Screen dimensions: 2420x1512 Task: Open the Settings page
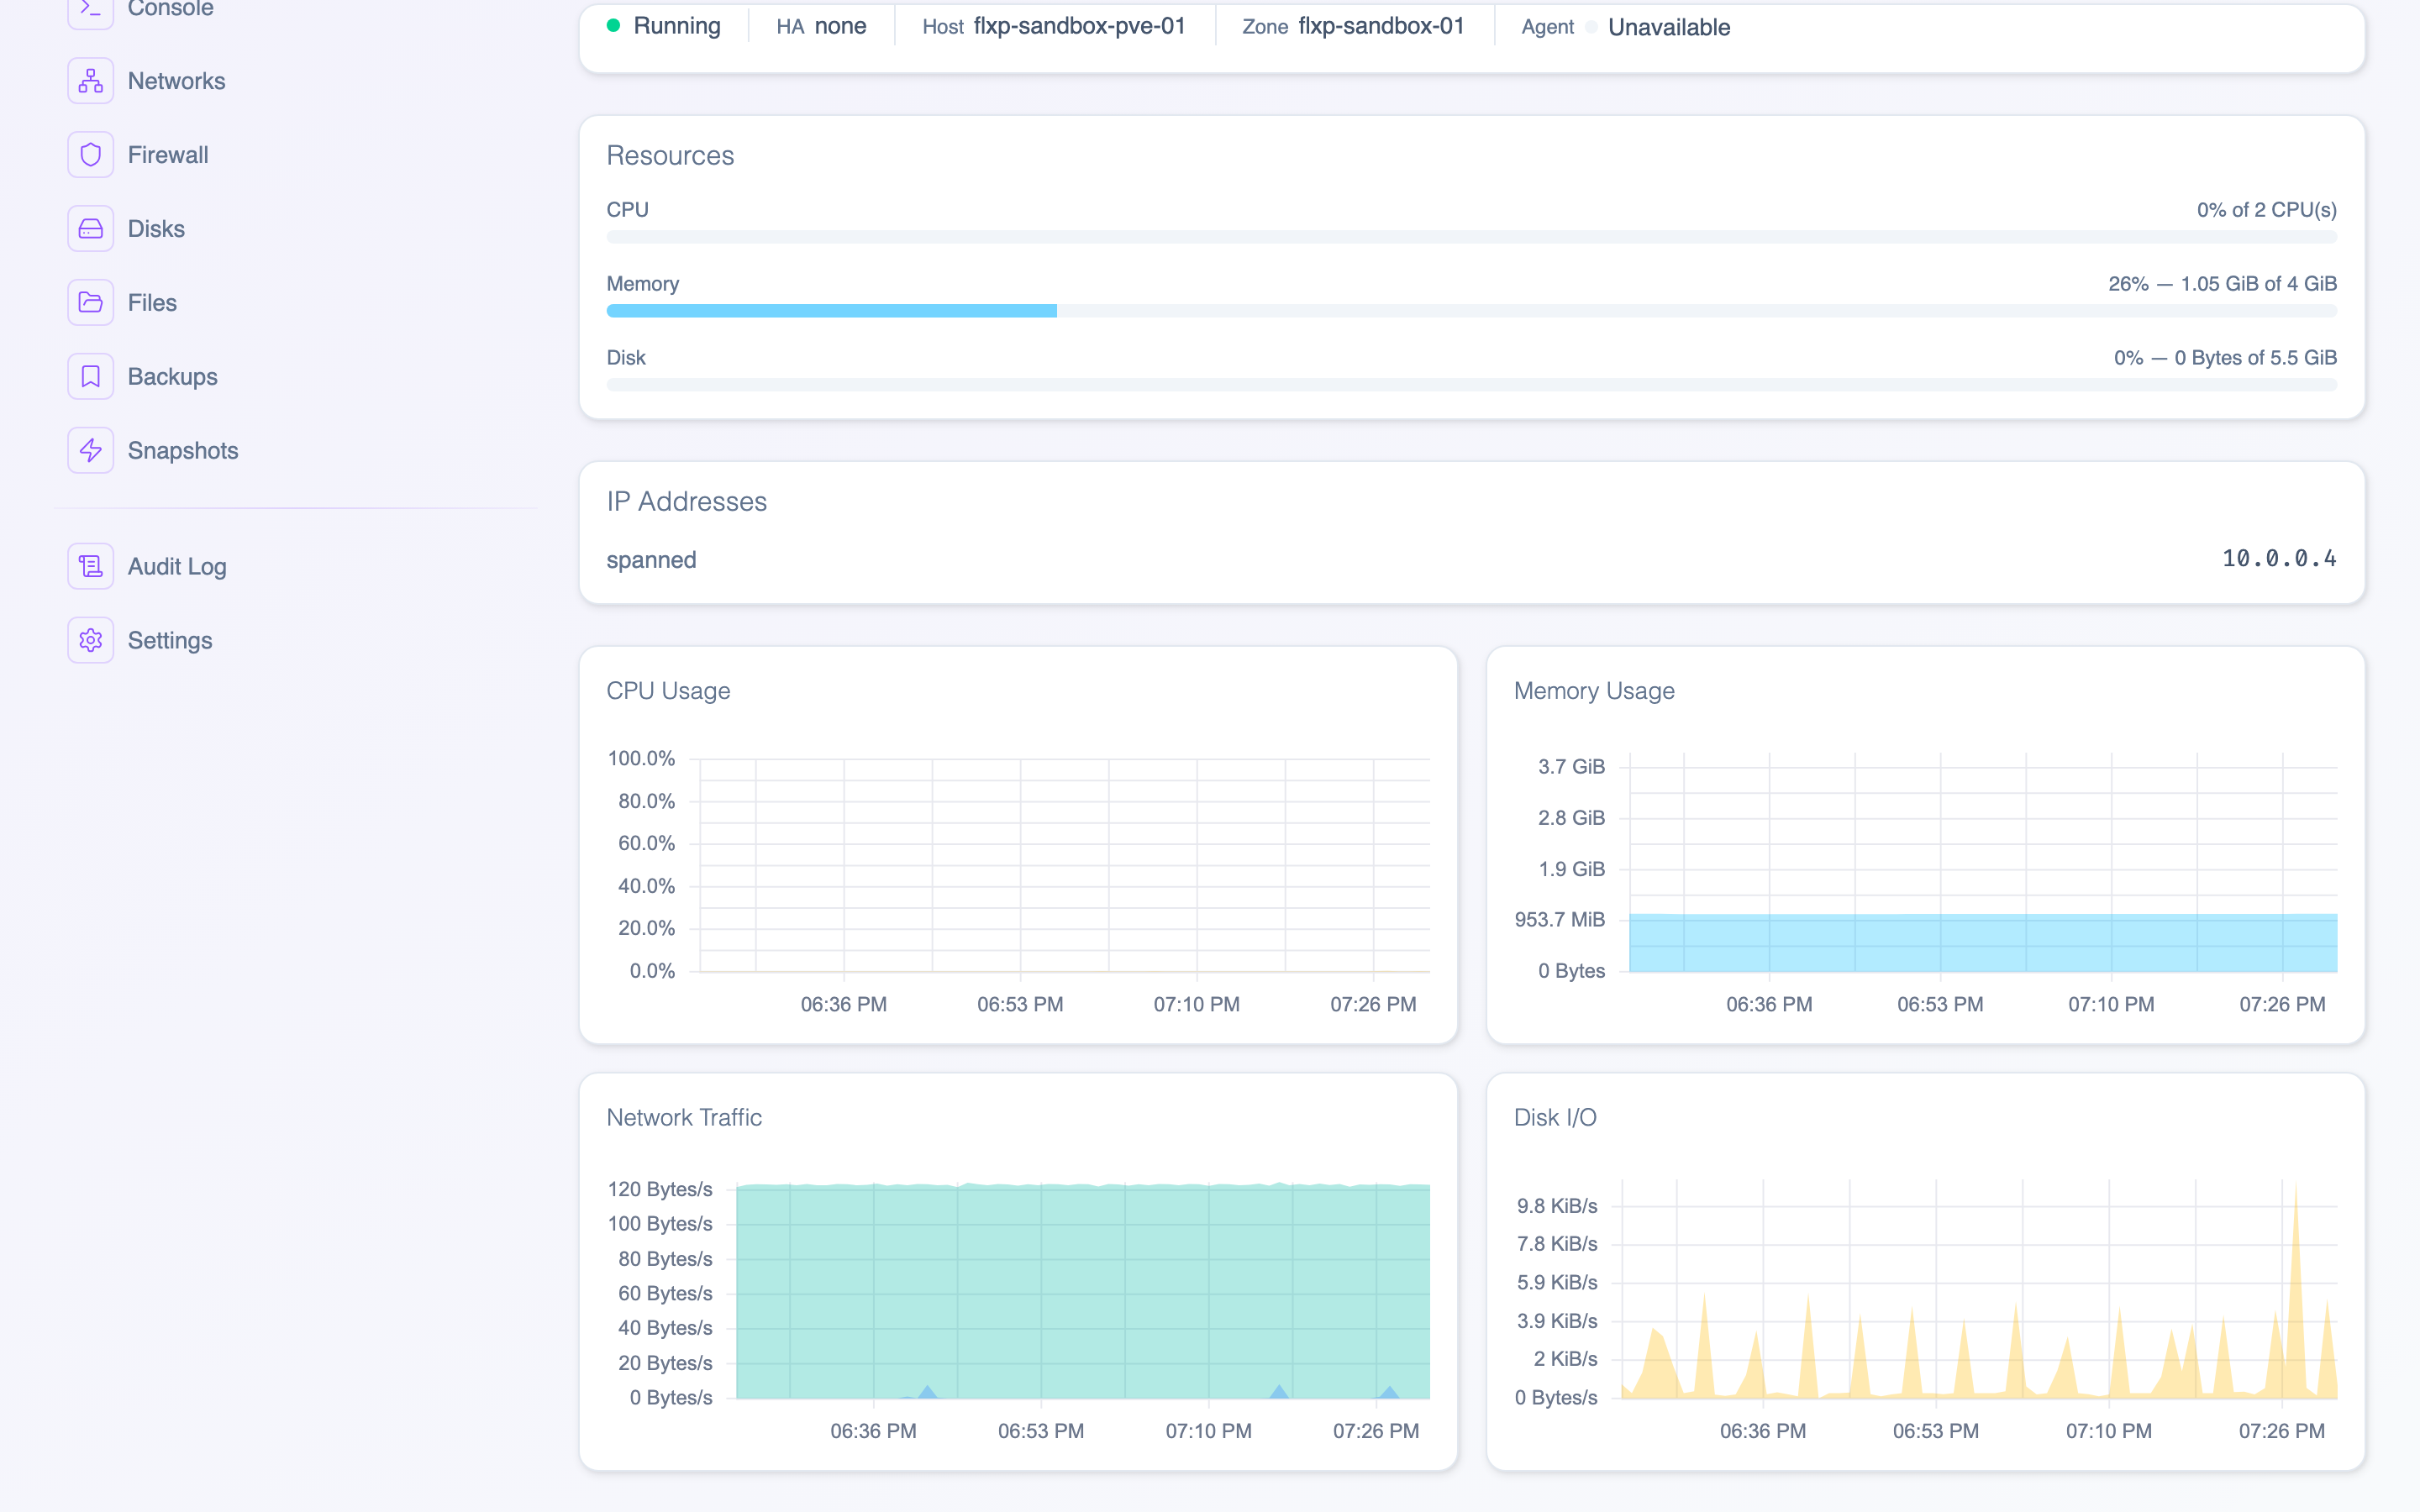point(170,641)
